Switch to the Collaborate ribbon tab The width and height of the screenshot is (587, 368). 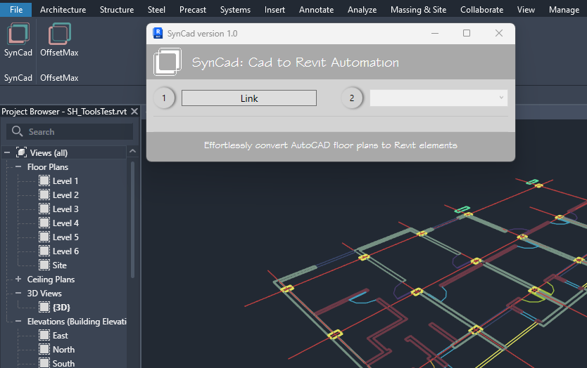click(x=482, y=10)
